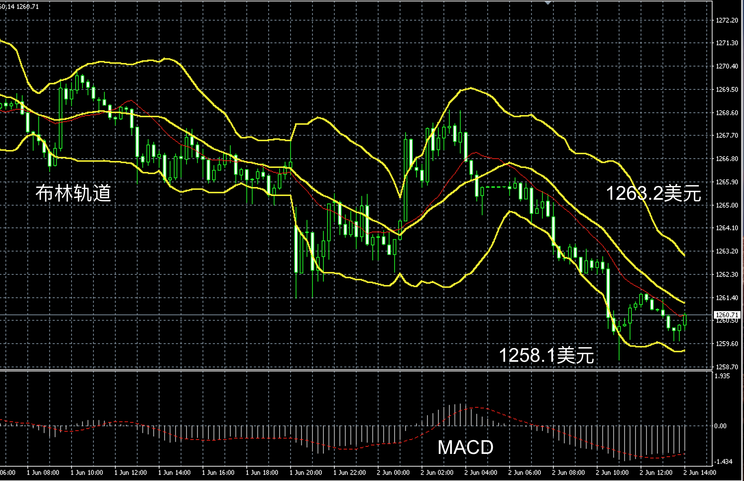Click the 布林轨道 text annotation

tap(73, 193)
